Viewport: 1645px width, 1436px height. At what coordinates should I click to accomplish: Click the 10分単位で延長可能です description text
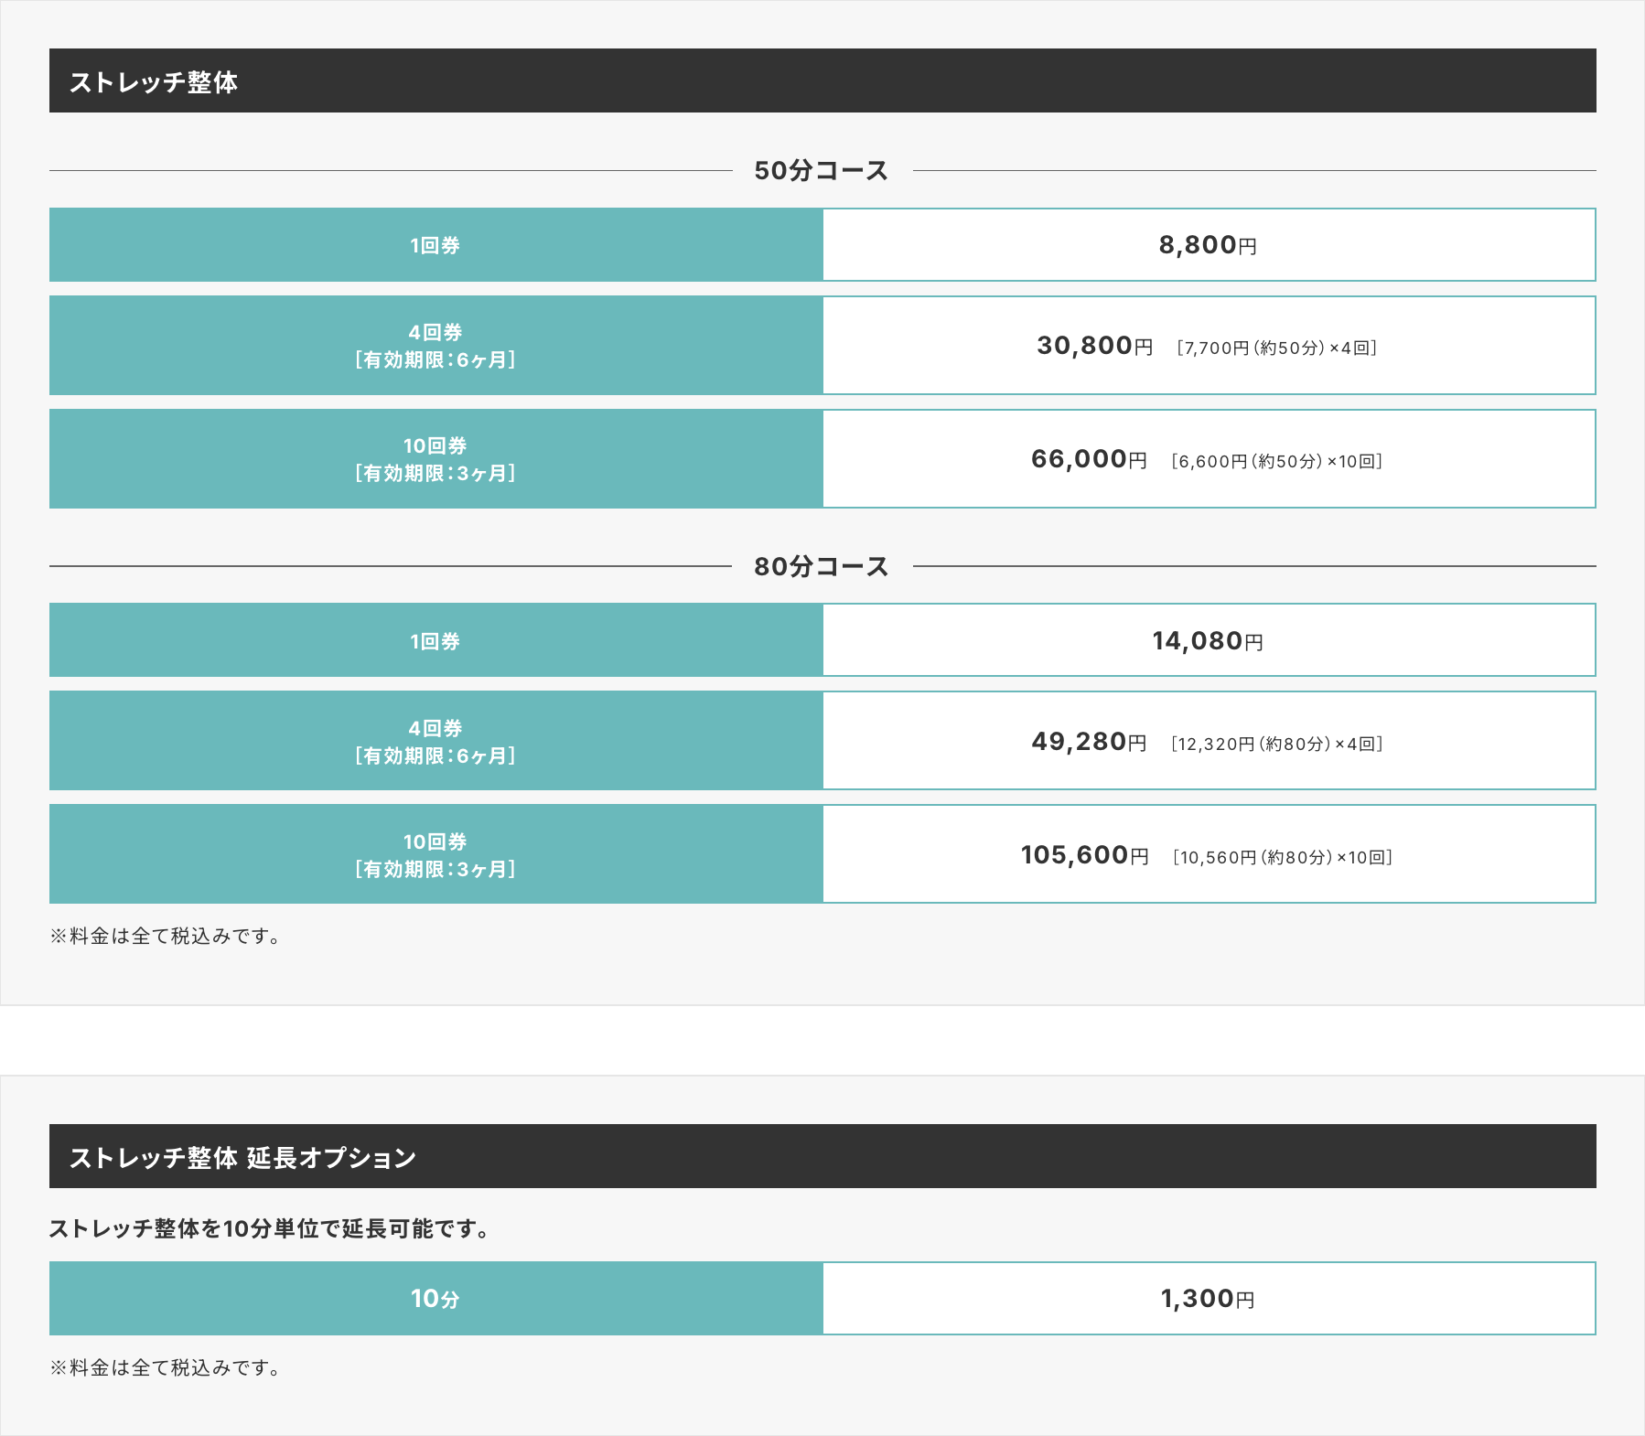(x=269, y=1228)
